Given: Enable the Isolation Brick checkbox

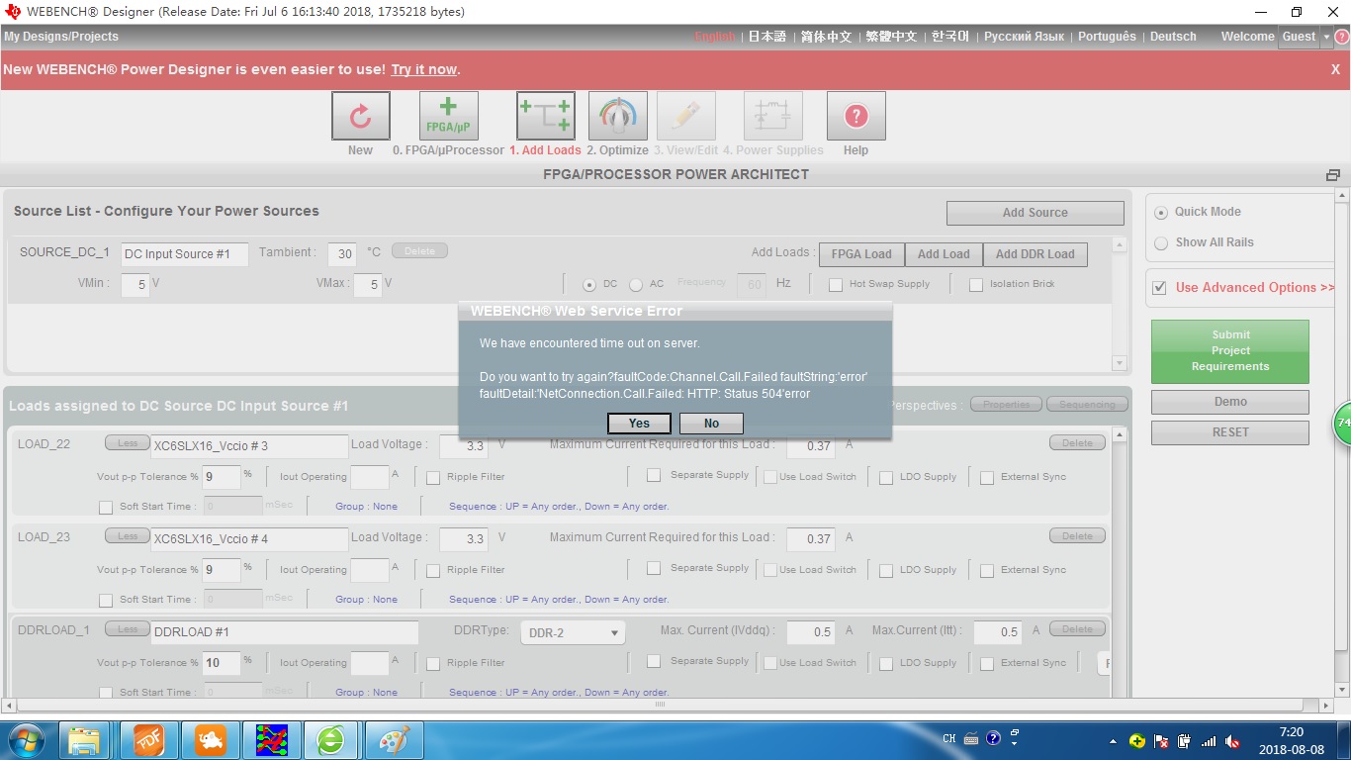Looking at the screenshot, I should pos(976,285).
